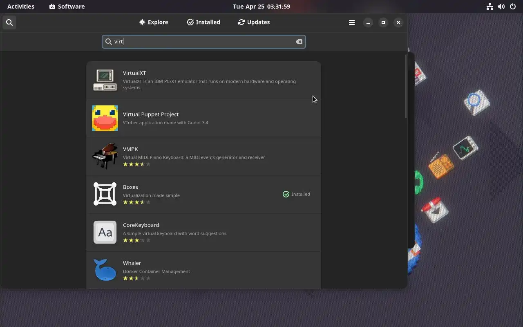Switch to the Installed tab
Viewport: 523px width, 327px height.
pyautogui.click(x=203, y=22)
